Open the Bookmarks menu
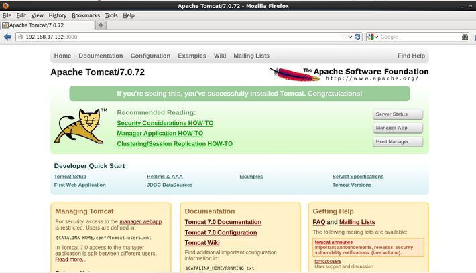Screen dimensions: 476x273 pos(86,15)
